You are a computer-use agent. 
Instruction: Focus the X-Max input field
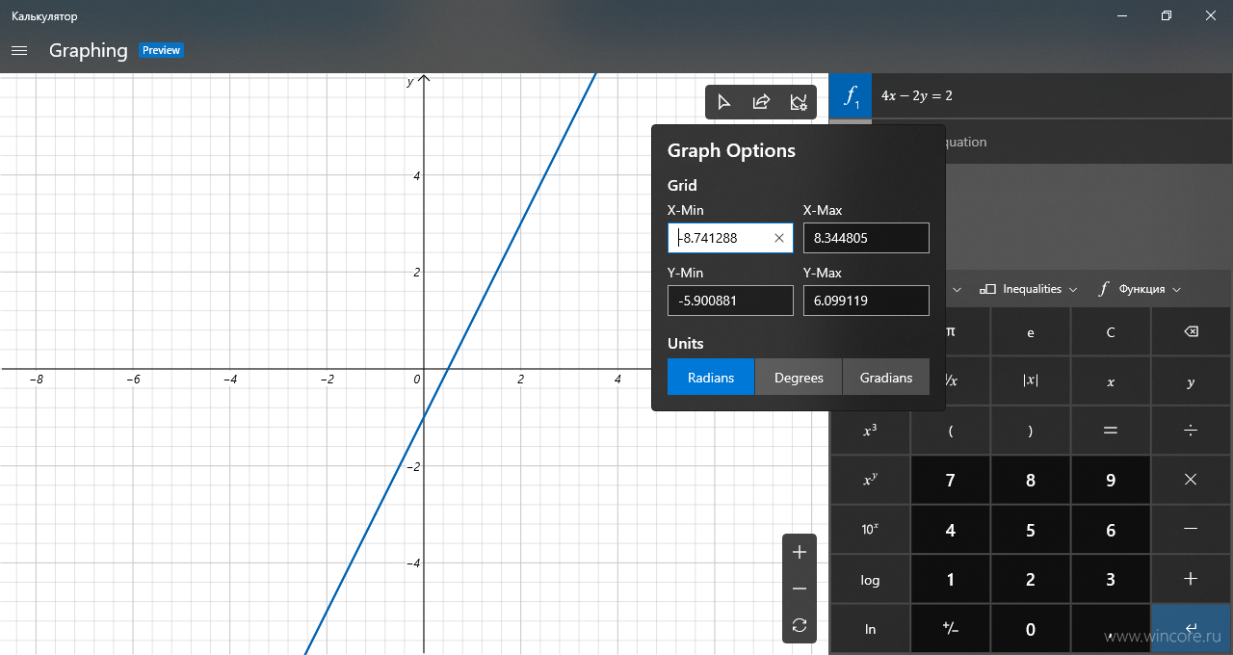[x=866, y=238]
